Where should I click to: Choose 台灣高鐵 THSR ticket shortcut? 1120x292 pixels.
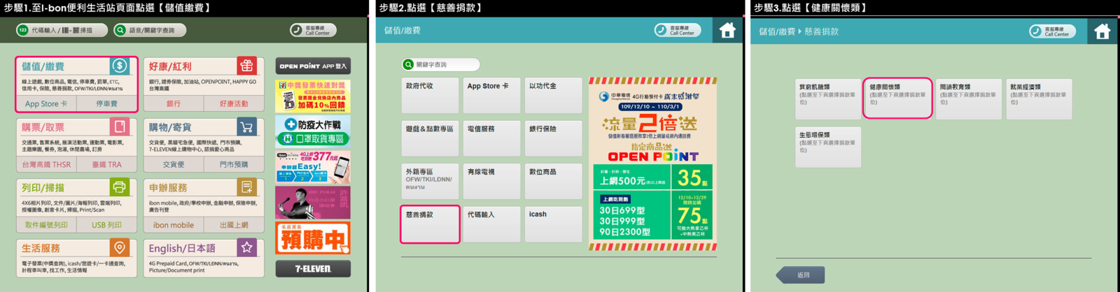point(46,164)
